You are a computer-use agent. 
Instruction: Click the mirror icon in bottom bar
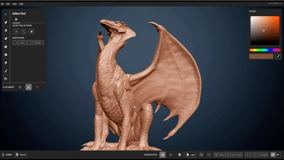coord(209,155)
